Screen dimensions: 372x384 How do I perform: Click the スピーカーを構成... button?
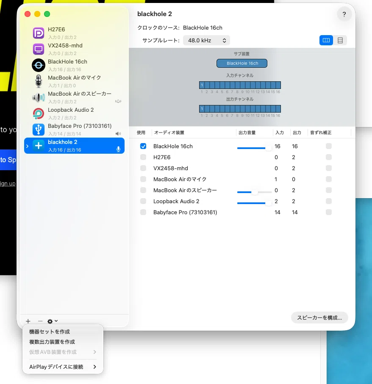coord(319,318)
